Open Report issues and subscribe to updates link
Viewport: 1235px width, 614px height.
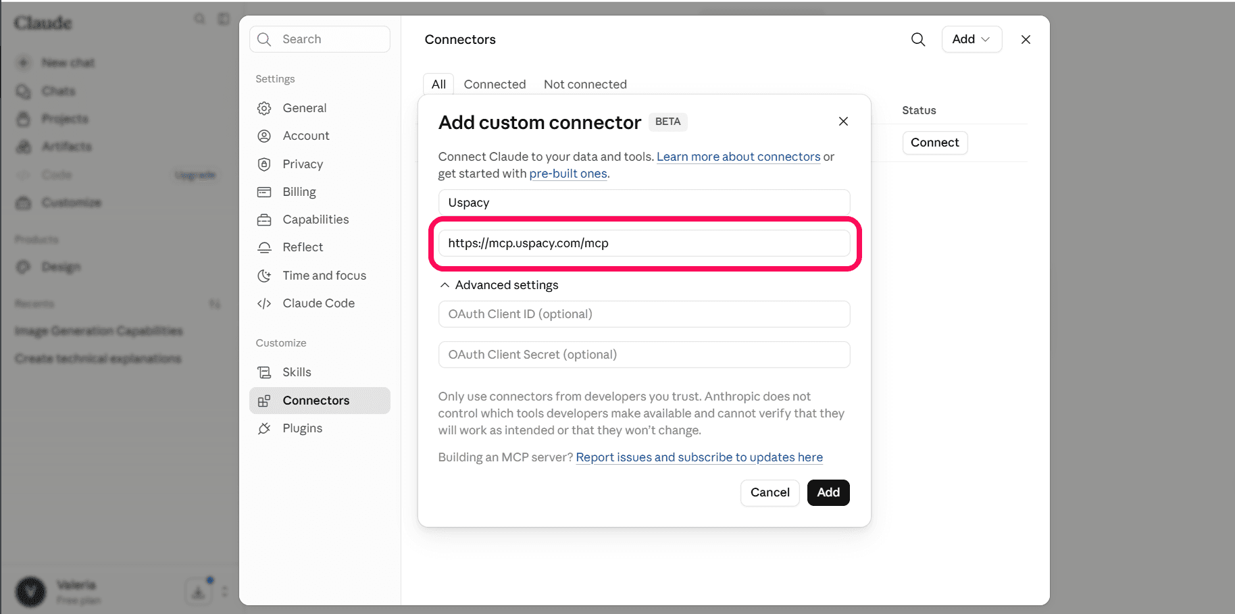click(699, 457)
